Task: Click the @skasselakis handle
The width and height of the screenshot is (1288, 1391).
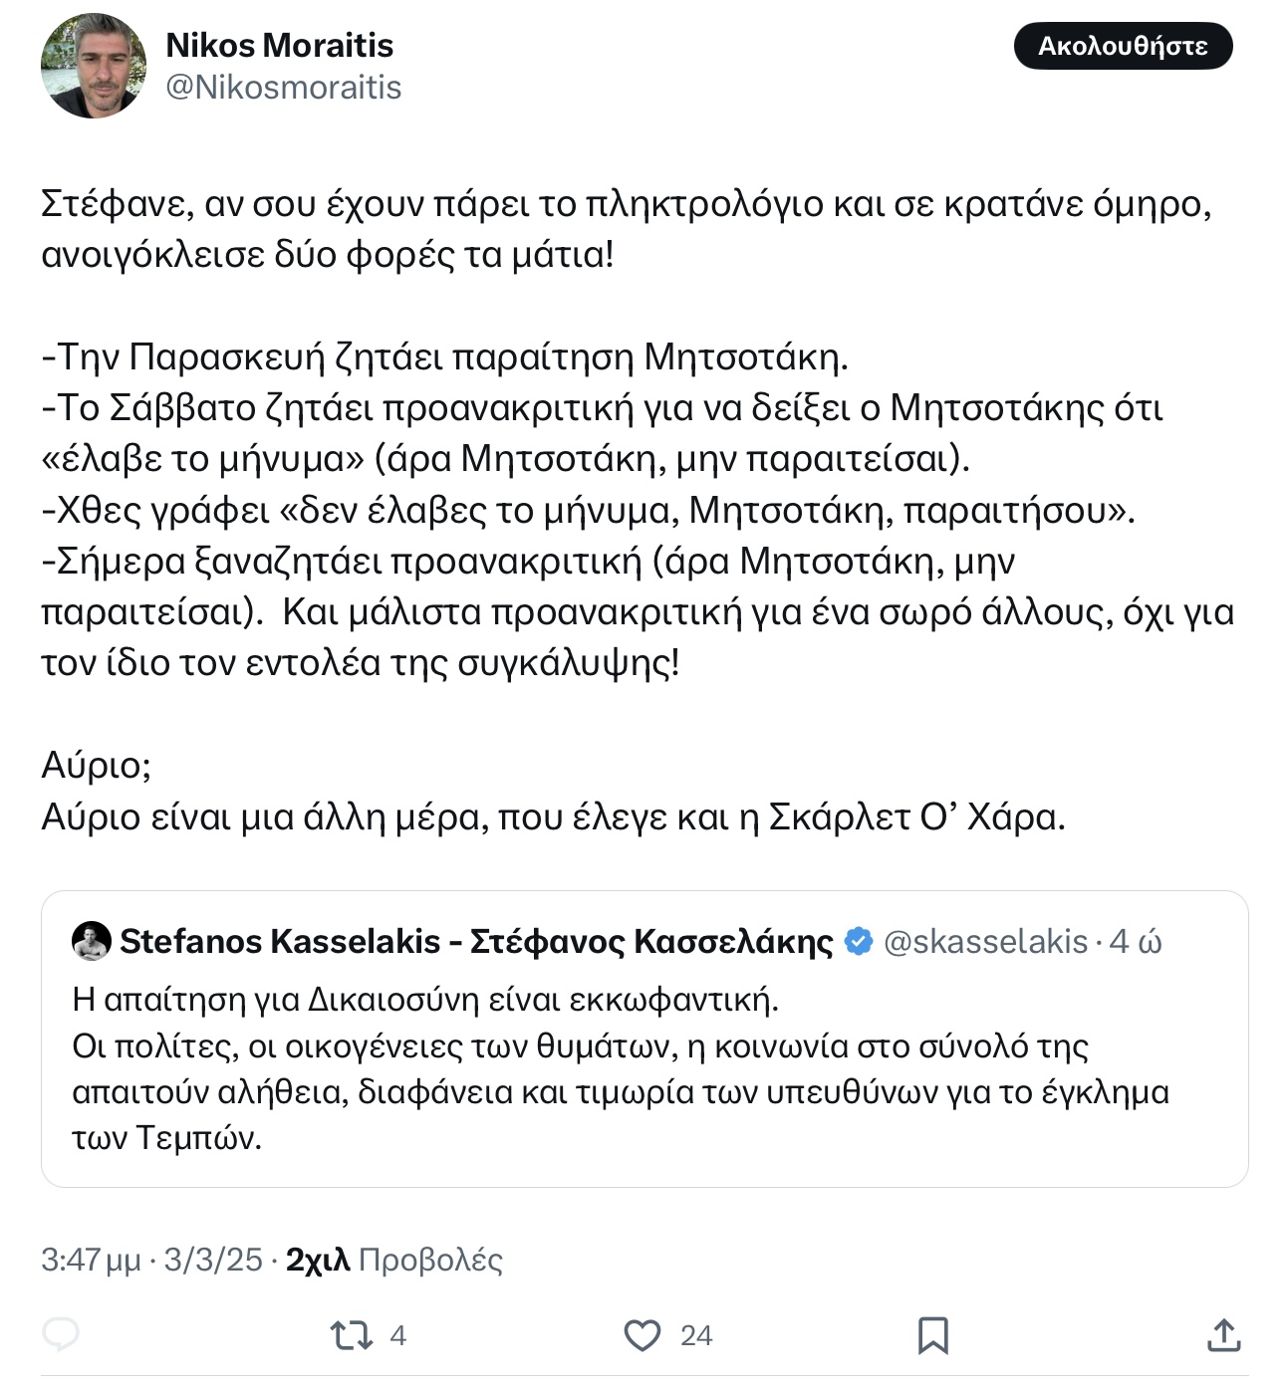Action: coord(985,941)
